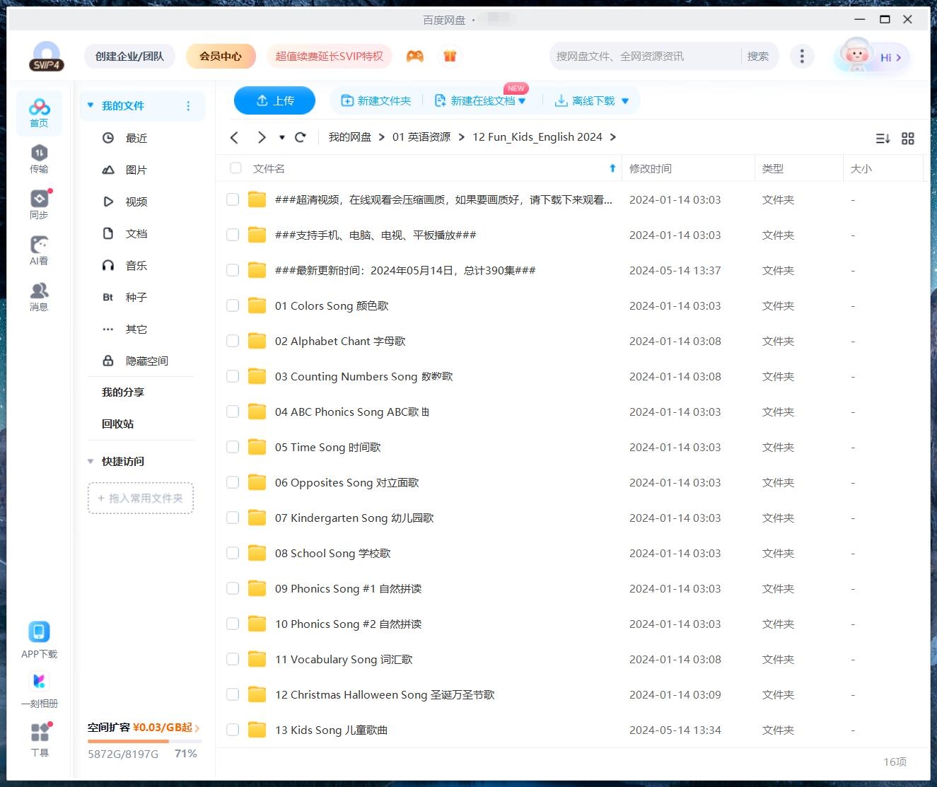Click the gift box icon near the search bar
This screenshot has width=937, height=787.
(450, 55)
